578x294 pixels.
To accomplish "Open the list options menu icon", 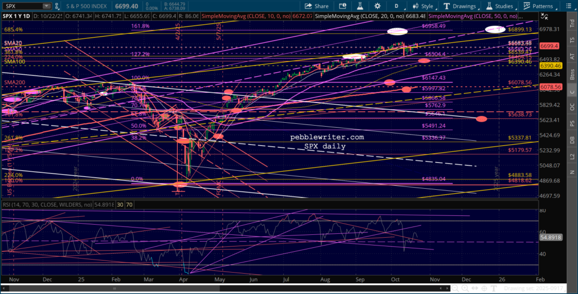I will (570, 6).
